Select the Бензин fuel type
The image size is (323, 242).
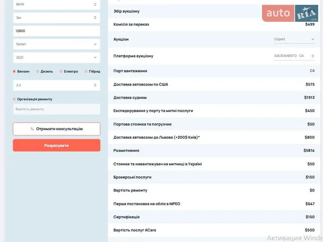point(15,71)
